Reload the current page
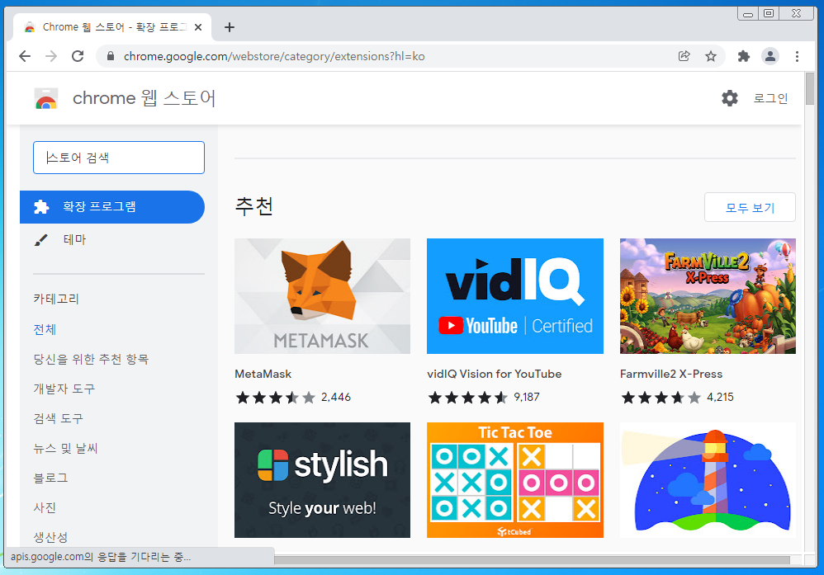The width and height of the screenshot is (824, 575). [x=78, y=56]
